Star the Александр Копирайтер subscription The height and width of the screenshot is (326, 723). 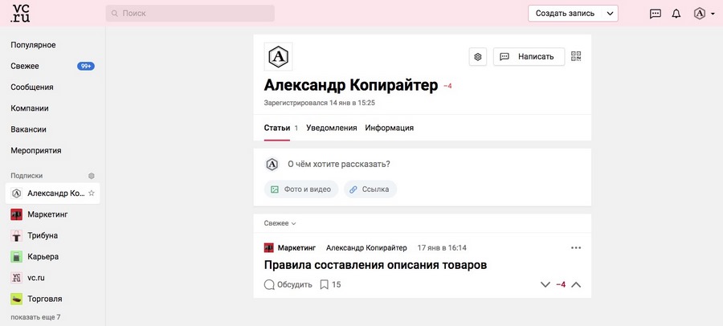92,194
